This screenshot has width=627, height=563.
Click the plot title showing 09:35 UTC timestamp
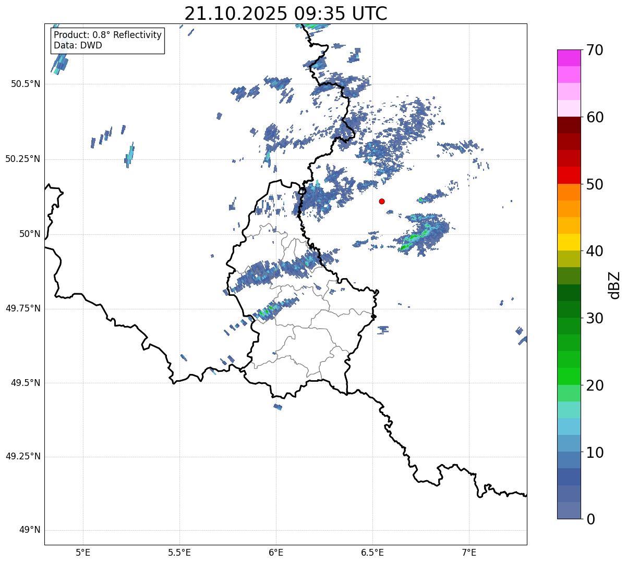pos(285,14)
